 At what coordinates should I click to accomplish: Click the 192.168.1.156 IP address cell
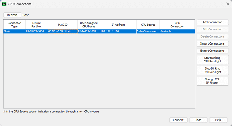(110, 31)
